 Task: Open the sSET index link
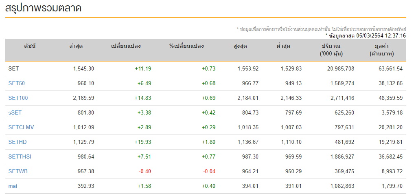coord(15,112)
